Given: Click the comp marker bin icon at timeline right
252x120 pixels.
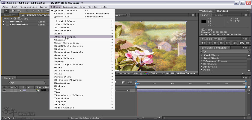Looking at the screenshot, I should pos(249,87).
